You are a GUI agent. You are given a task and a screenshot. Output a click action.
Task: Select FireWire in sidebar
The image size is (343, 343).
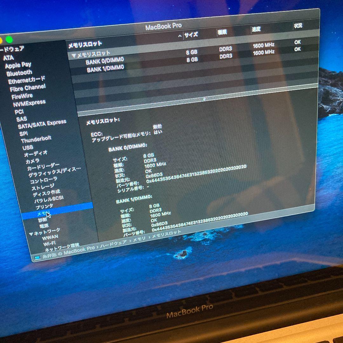coord(22,96)
